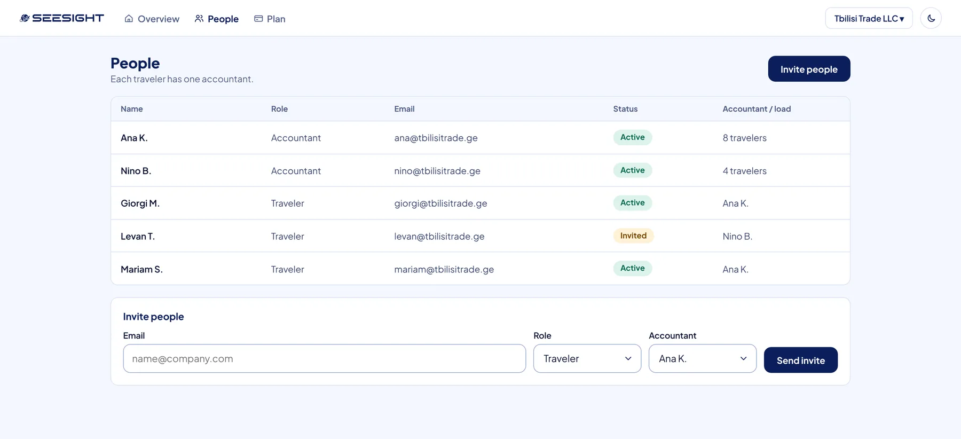
Task: Click the 'Each traveler has one accountant' subtitle
Action: (x=182, y=79)
